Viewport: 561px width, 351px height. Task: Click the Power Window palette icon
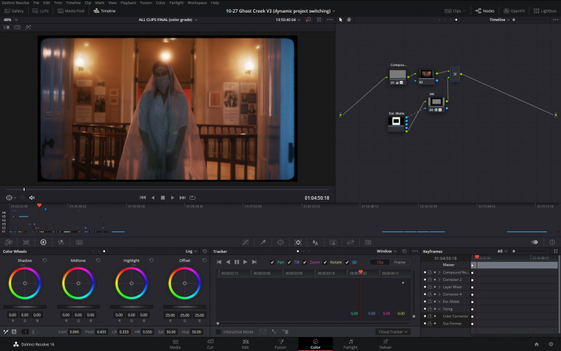(280, 242)
